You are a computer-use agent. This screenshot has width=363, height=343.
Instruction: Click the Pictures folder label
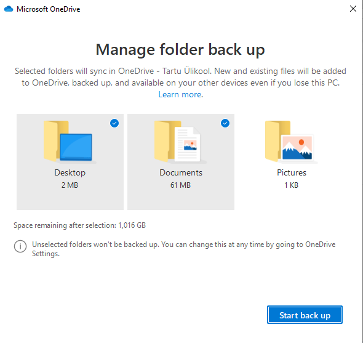coord(292,172)
